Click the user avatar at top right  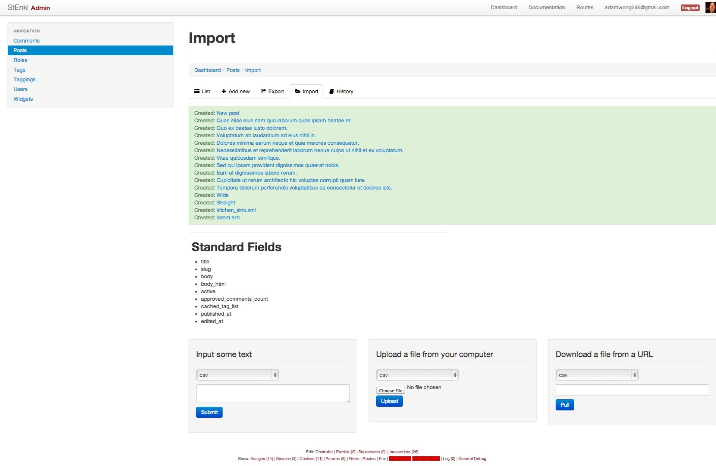pyautogui.click(x=710, y=7)
